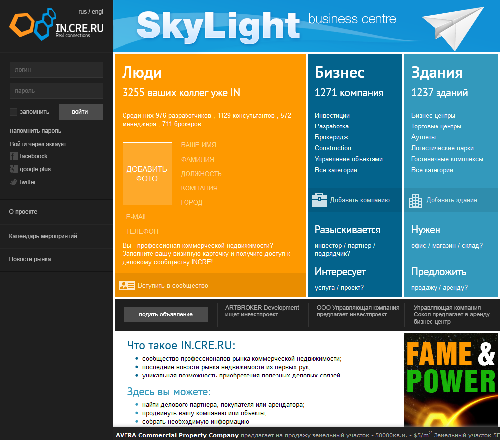
Task: Open 'Гостиничные комплексы' buildings category
Action: click(x=447, y=159)
